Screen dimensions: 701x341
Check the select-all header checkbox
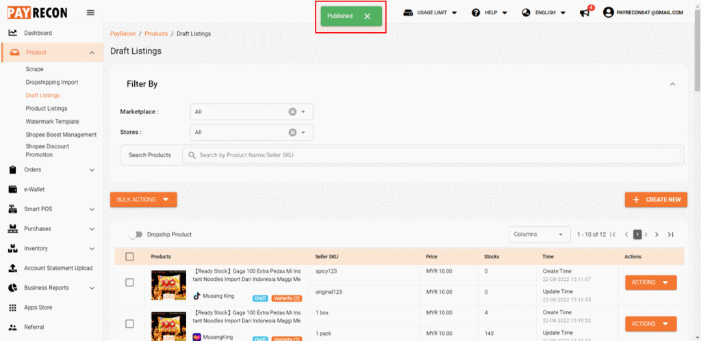coord(129,257)
